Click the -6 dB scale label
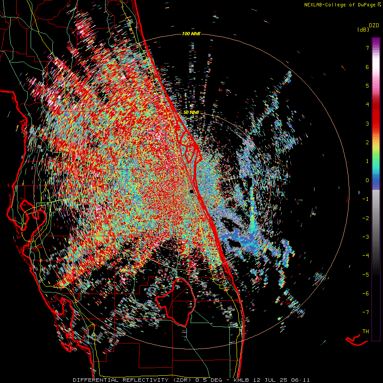The image size is (383, 383). 366,293
